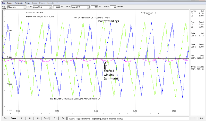Click the 9.300 time axis label
206x121 pixels.
(x=18, y=111)
